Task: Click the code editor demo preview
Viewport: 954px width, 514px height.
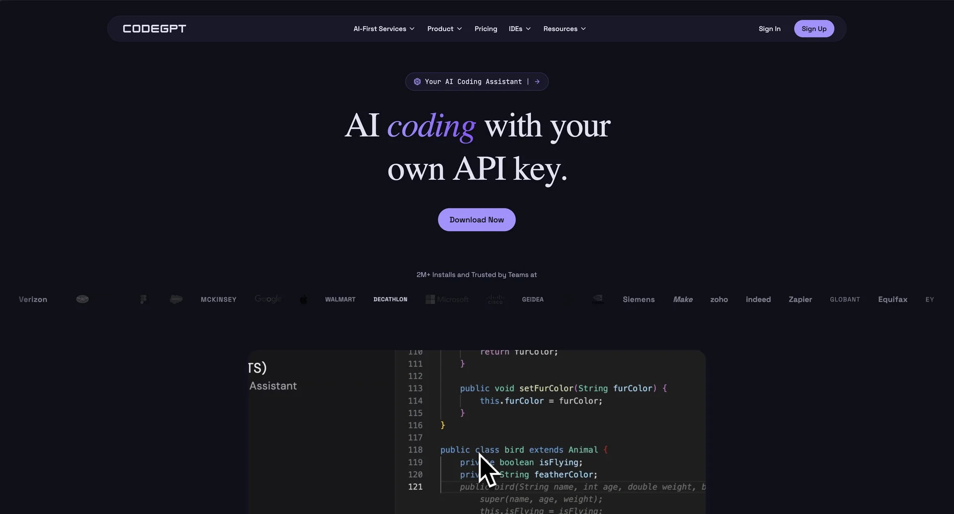Action: [x=477, y=432]
